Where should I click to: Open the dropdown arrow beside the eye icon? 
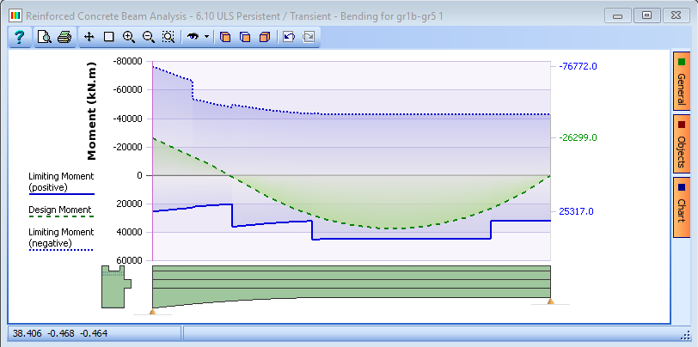(x=206, y=37)
